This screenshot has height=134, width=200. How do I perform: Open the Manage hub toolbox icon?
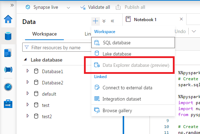tap(8, 104)
